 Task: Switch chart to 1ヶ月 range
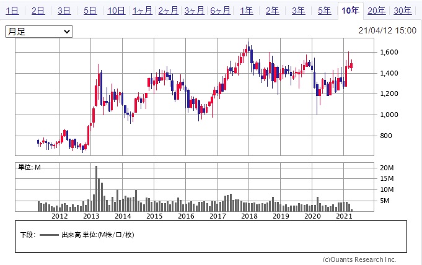pyautogui.click(x=143, y=11)
